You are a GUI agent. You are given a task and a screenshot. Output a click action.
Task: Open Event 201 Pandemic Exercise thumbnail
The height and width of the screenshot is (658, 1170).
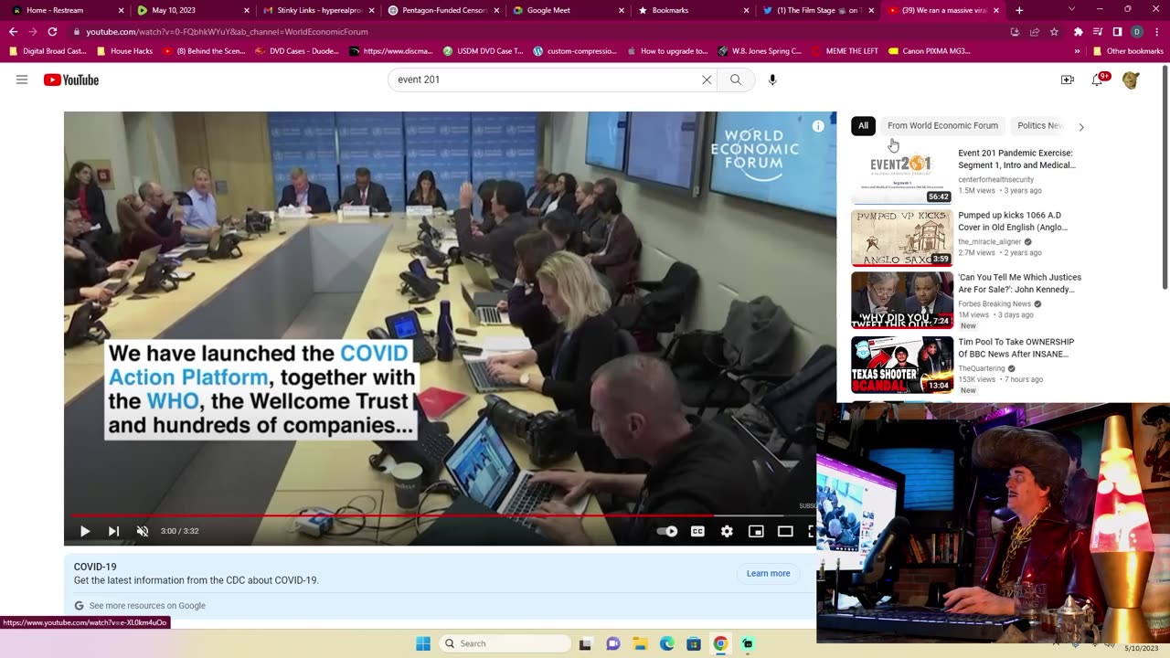click(902, 175)
